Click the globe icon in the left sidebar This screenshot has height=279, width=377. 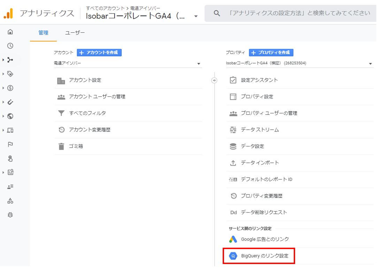[10, 116]
